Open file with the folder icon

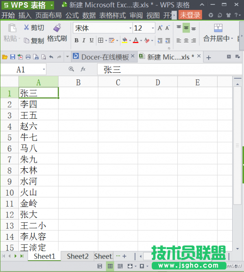pos(5,57)
